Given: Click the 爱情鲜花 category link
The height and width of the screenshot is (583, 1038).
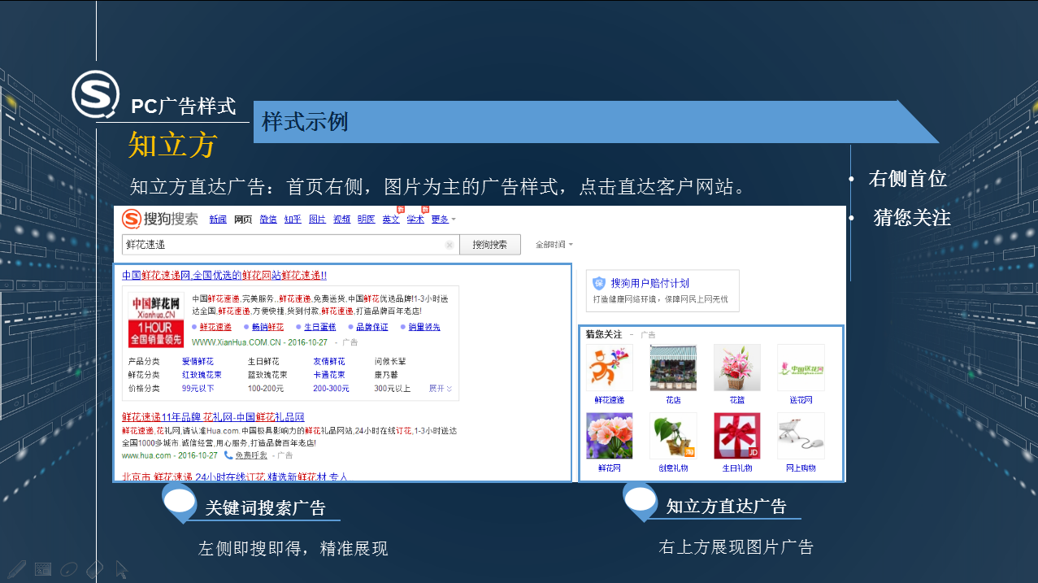Looking at the screenshot, I should point(198,361).
